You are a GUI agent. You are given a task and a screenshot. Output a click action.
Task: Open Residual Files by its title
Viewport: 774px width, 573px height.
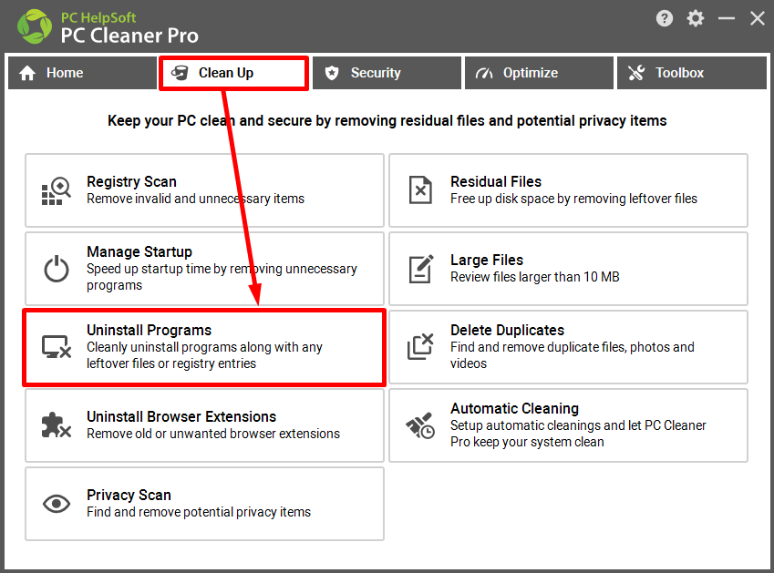tap(496, 181)
